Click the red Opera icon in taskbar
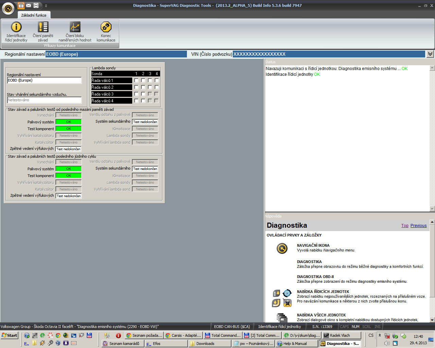This screenshot has width=435, height=348. 118,335
